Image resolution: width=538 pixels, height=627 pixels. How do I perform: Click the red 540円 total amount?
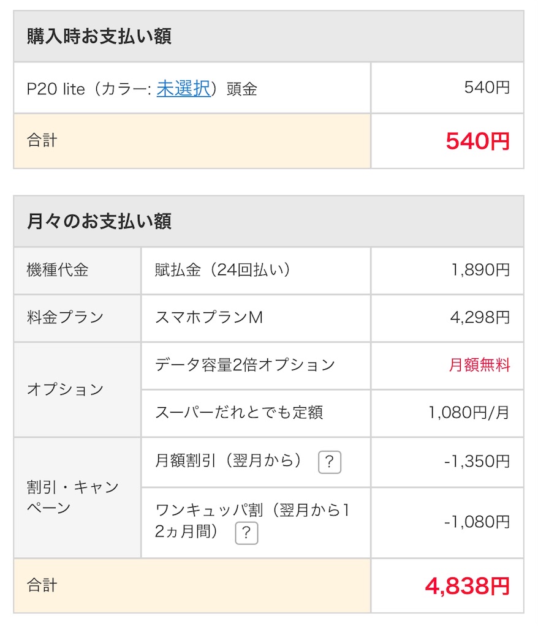(477, 141)
